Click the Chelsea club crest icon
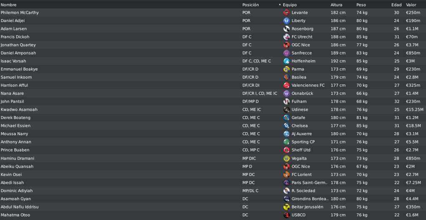426x220 pixels. pyautogui.click(x=286, y=126)
